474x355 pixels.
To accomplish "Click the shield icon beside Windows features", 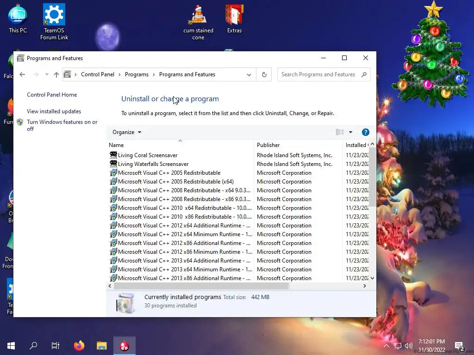I will [20, 122].
